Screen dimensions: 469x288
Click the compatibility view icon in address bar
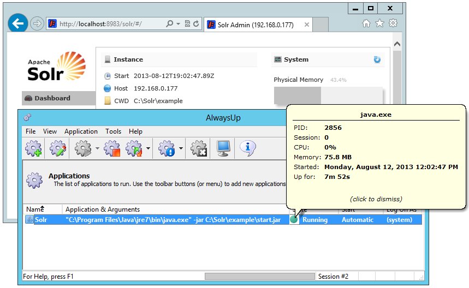(x=187, y=23)
